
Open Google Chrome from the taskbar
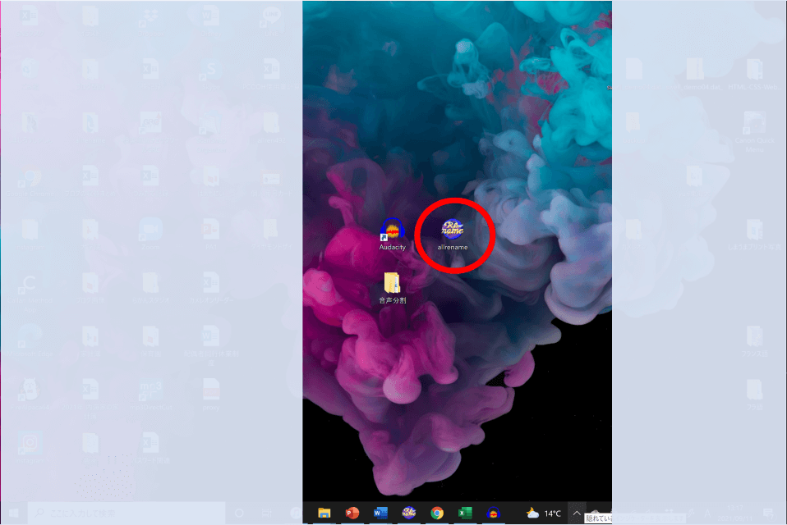coord(437,513)
